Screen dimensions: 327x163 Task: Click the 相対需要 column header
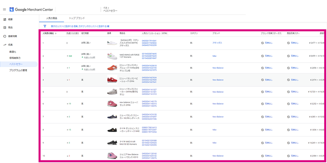(x=85, y=33)
